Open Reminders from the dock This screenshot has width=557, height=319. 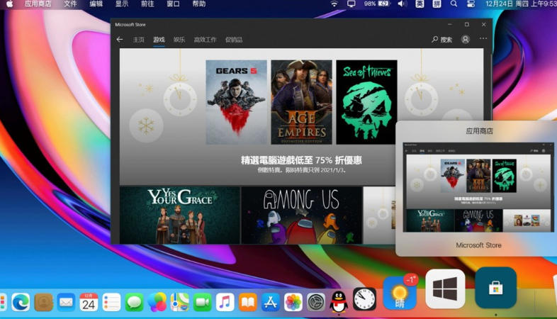(111, 302)
